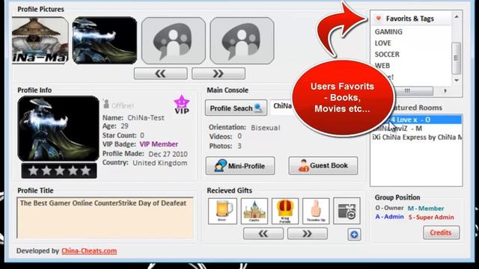Open the King Purple crown gift
This screenshot has height=269, width=479.
pyautogui.click(x=285, y=211)
